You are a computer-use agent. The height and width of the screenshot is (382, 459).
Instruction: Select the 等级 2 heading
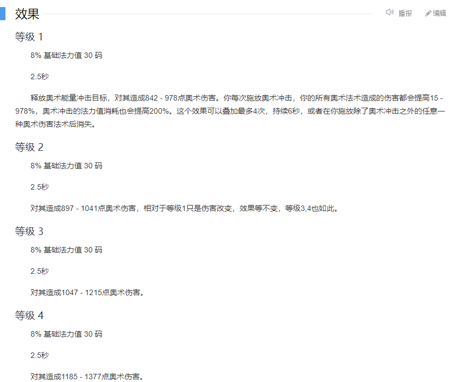(29, 147)
